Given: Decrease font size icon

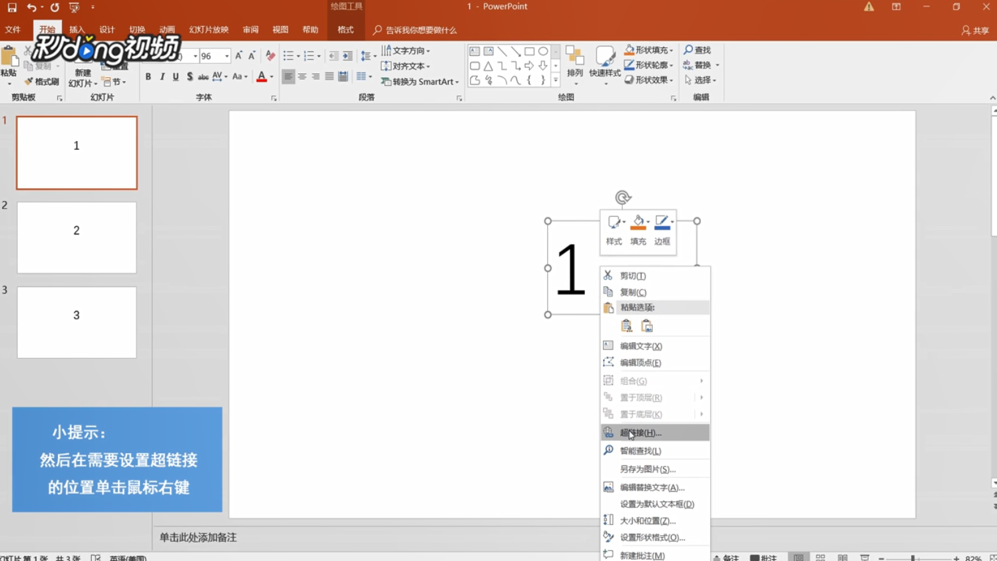Looking at the screenshot, I should pyautogui.click(x=252, y=56).
